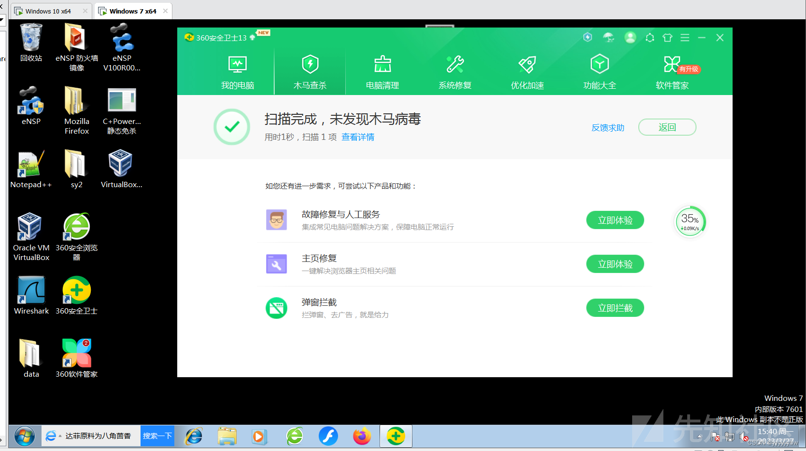Open File Explorer from the taskbar

tap(226, 437)
